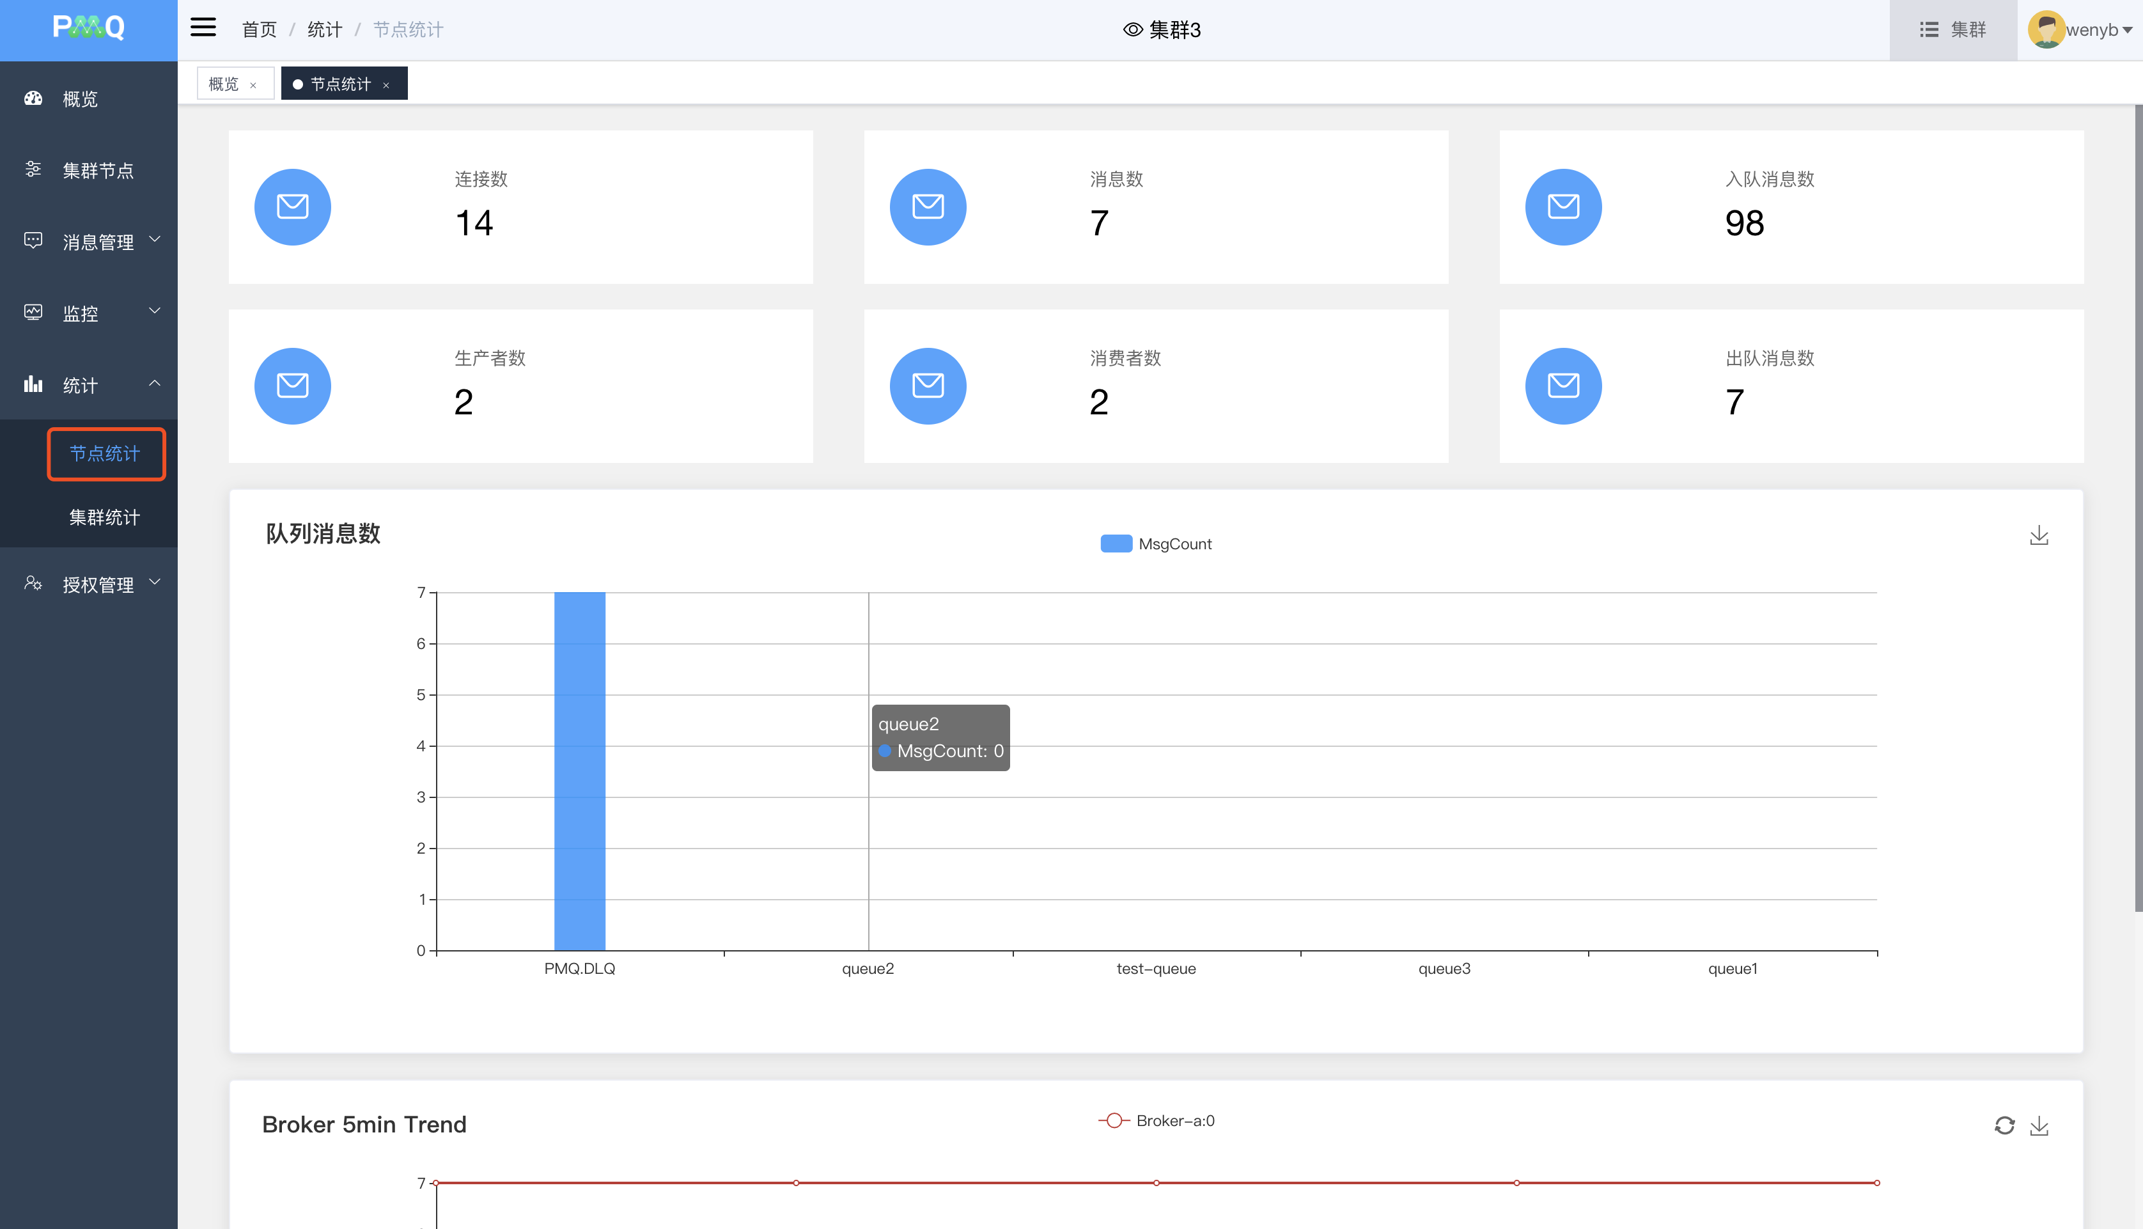
Task: Go to 首页 via breadcrumb
Action: click(259, 29)
